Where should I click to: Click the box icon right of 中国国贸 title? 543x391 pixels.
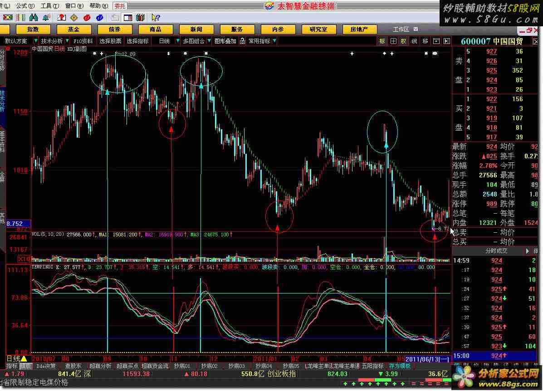pyautogui.click(x=535, y=42)
